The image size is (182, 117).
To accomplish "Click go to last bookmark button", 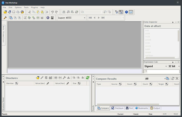I will (x=103, y=18).
